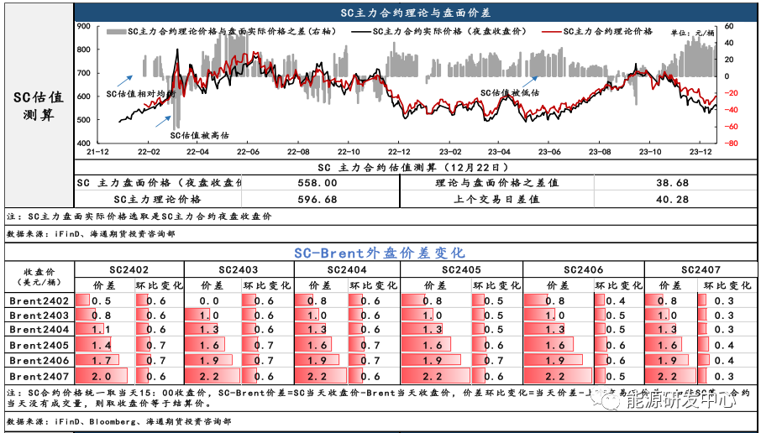Select the SC2404 column header

coord(347,269)
